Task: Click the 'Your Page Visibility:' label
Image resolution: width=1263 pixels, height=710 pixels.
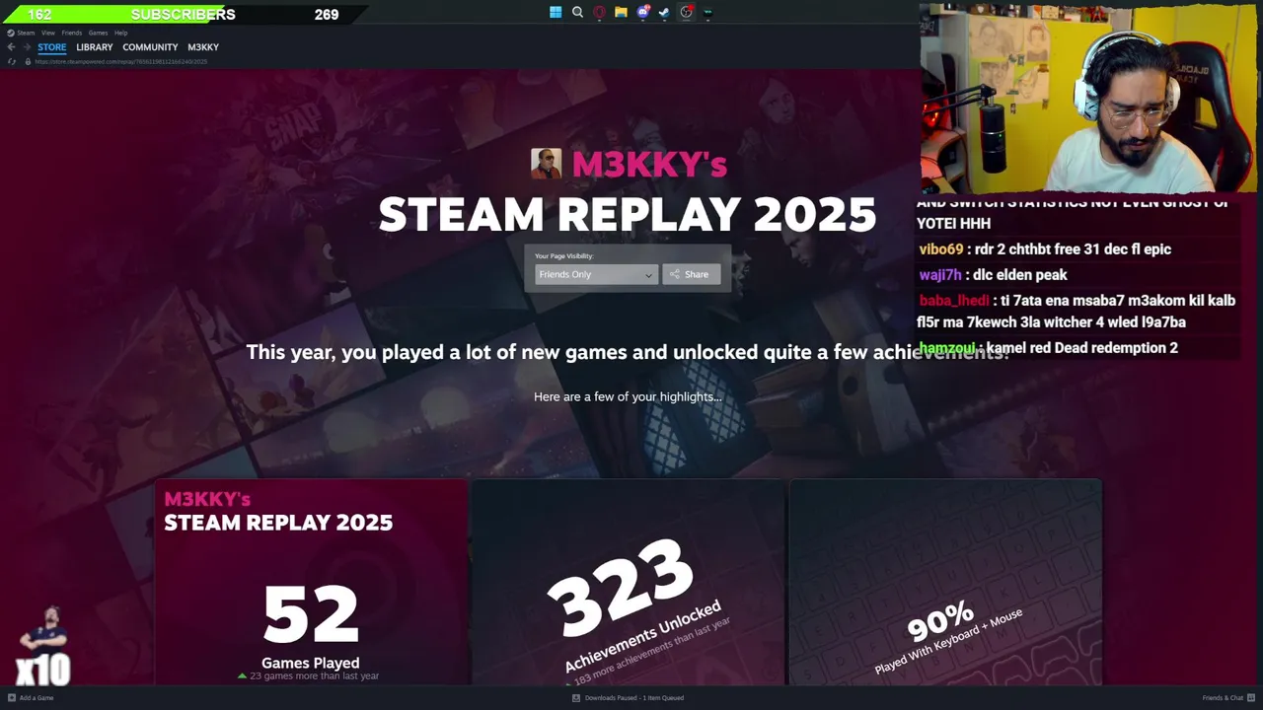Action: pos(564,256)
